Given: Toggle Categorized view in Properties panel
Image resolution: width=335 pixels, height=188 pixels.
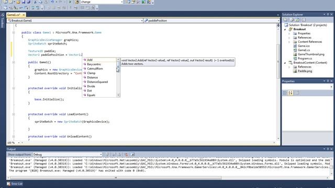Looking at the screenshot, I should [285, 93].
